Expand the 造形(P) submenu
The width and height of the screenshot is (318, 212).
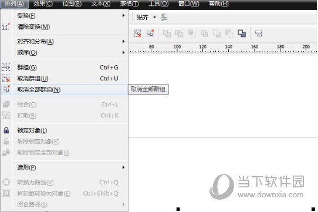(65, 167)
